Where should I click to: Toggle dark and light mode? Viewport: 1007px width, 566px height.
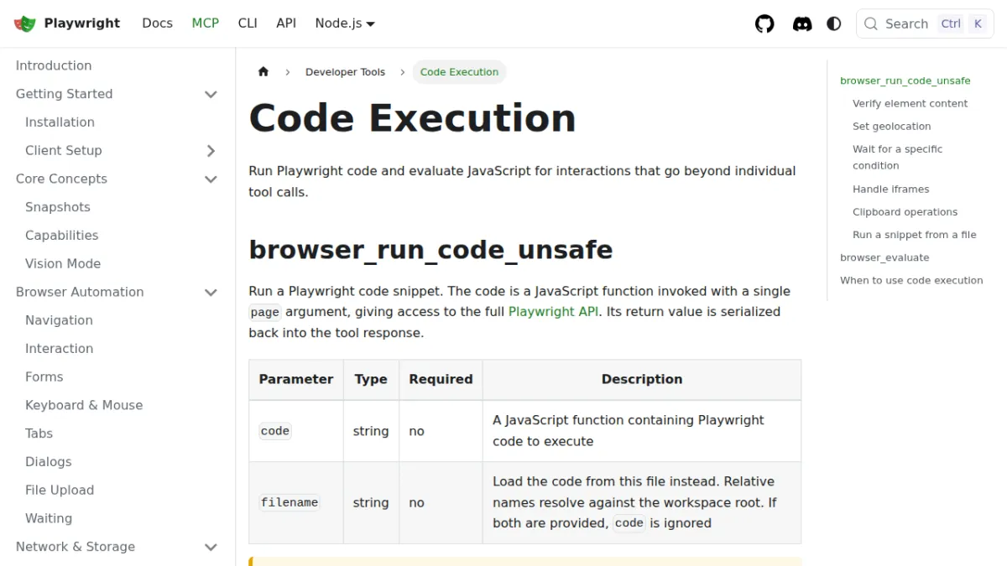tap(834, 23)
